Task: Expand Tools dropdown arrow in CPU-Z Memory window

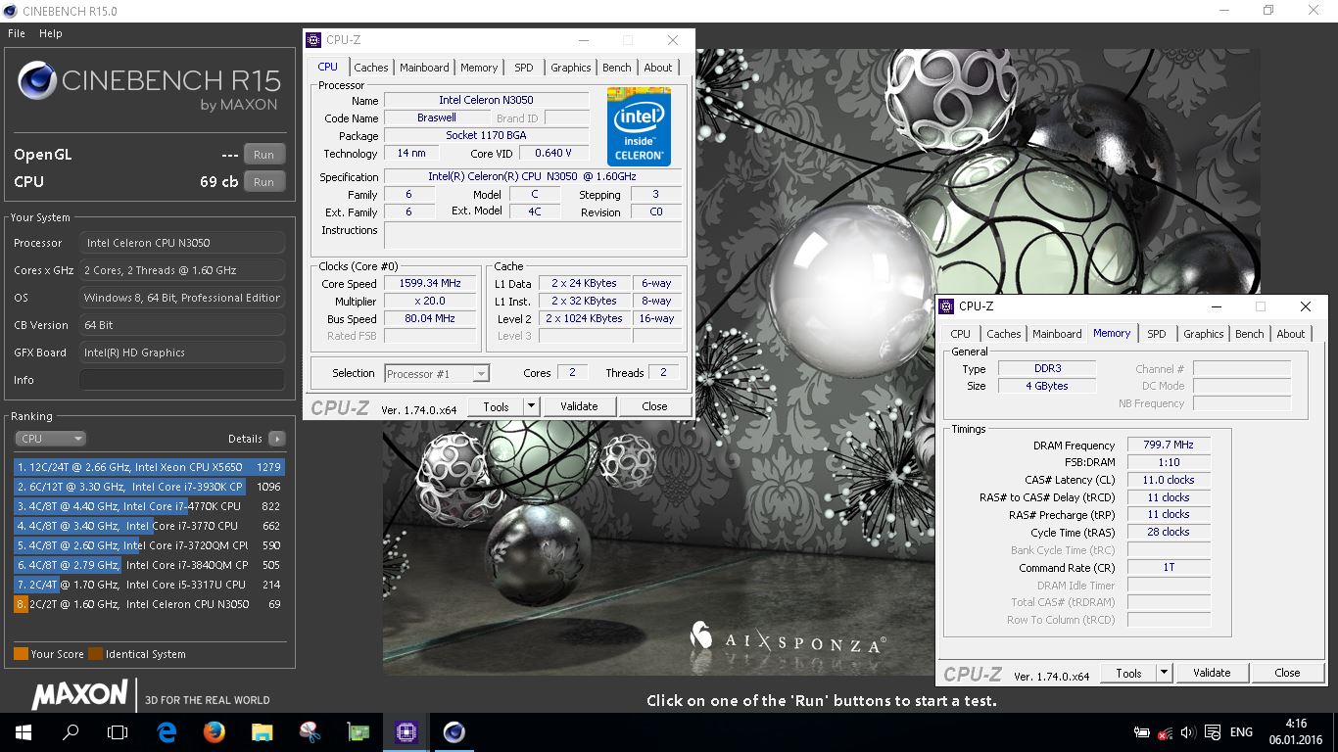Action: [1164, 673]
